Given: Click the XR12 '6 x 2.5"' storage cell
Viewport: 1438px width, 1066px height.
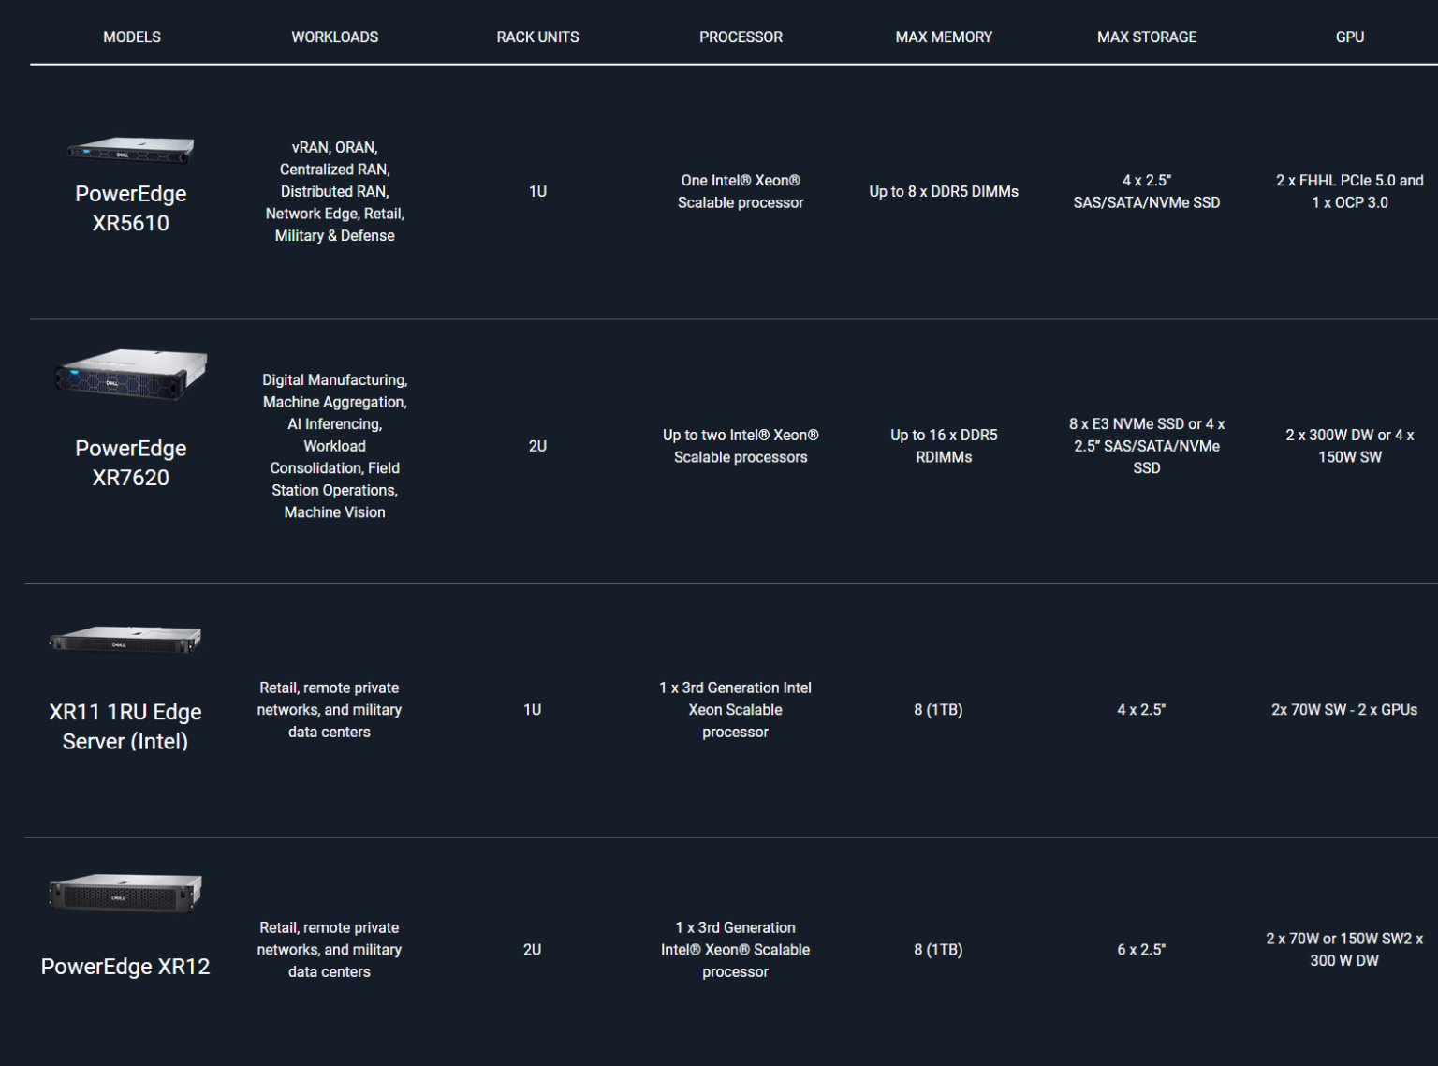Looking at the screenshot, I should [1141, 950].
